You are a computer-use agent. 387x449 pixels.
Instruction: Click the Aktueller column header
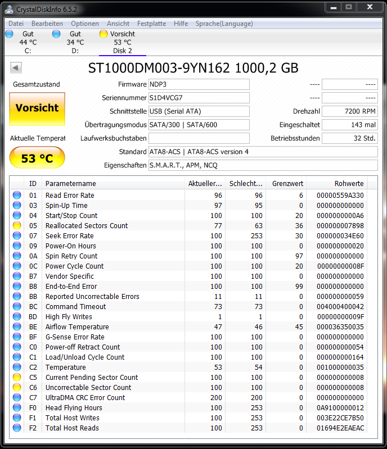(x=205, y=184)
